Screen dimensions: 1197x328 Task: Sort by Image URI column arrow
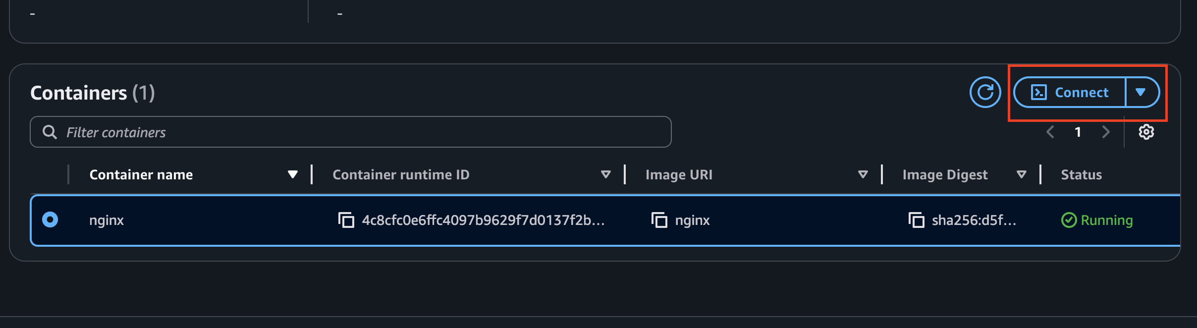[863, 174]
